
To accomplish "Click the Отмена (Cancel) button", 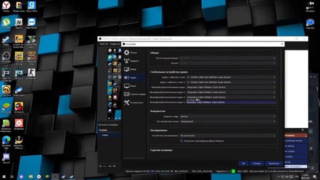I will coord(256,163).
